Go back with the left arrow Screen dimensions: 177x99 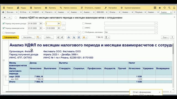[x=5, y=18]
